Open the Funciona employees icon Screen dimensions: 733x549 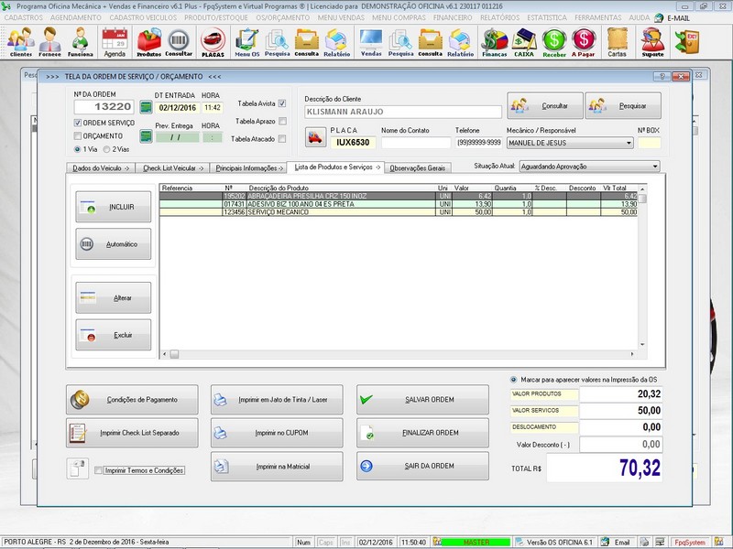click(80, 42)
